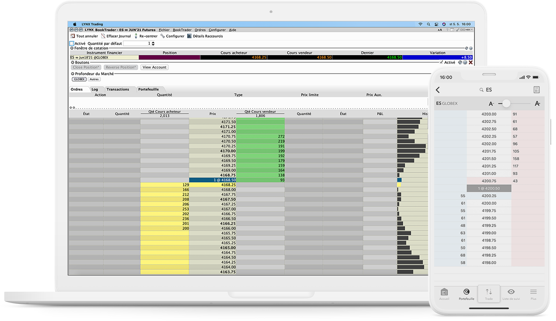Collapse the Boutons section

click(x=72, y=62)
